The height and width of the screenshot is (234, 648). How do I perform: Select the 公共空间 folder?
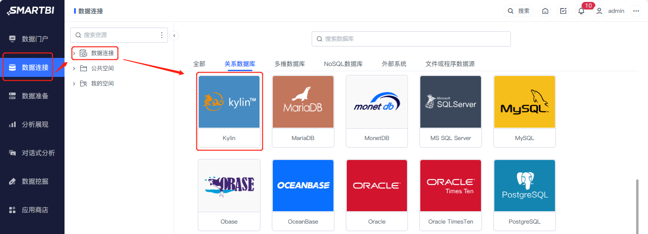click(102, 68)
